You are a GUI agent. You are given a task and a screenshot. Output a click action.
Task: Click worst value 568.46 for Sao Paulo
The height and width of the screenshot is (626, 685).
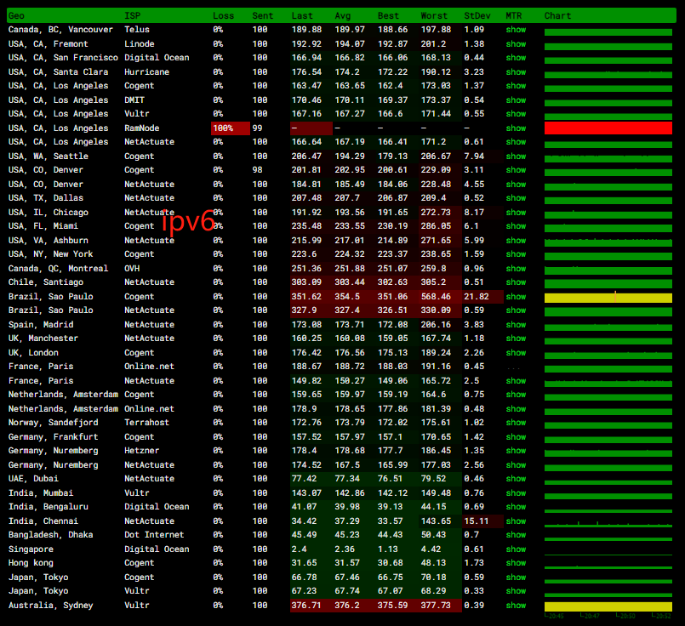pos(436,297)
